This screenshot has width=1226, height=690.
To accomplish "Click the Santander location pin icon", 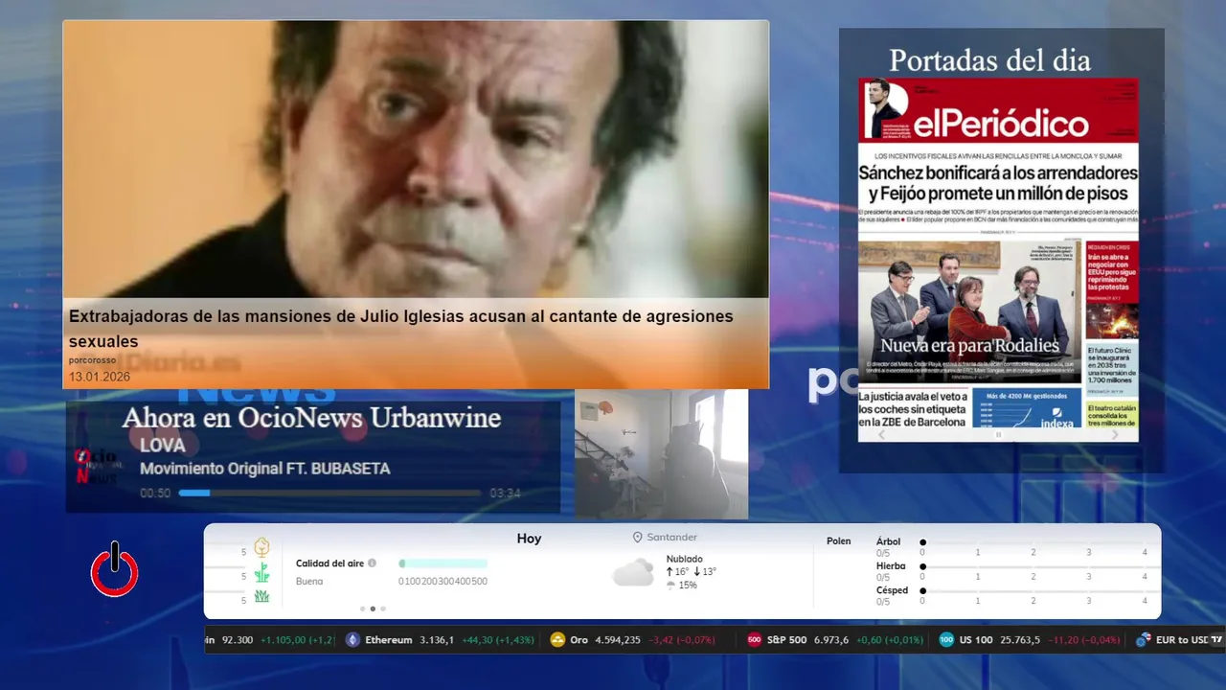I will pyautogui.click(x=638, y=538).
